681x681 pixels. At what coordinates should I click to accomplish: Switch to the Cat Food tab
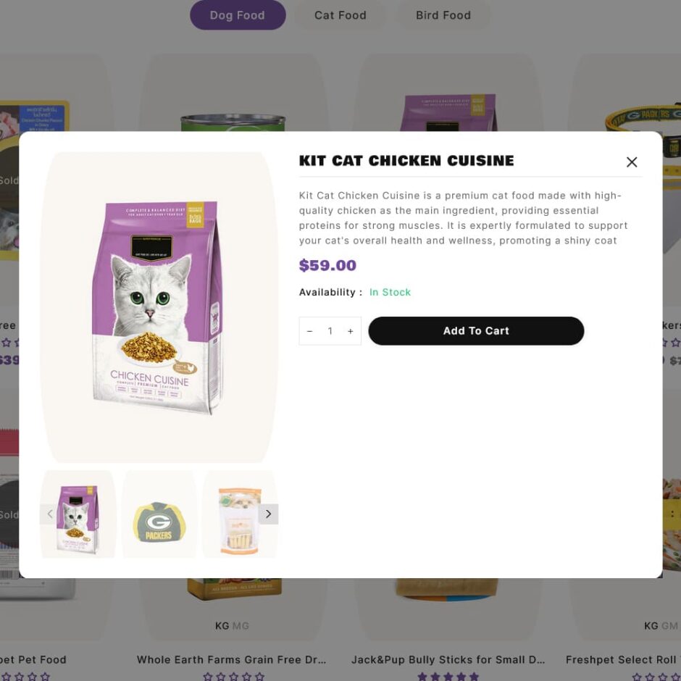click(x=340, y=15)
